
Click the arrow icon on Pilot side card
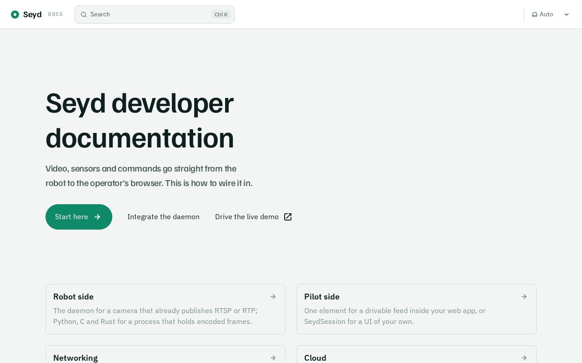(524, 297)
